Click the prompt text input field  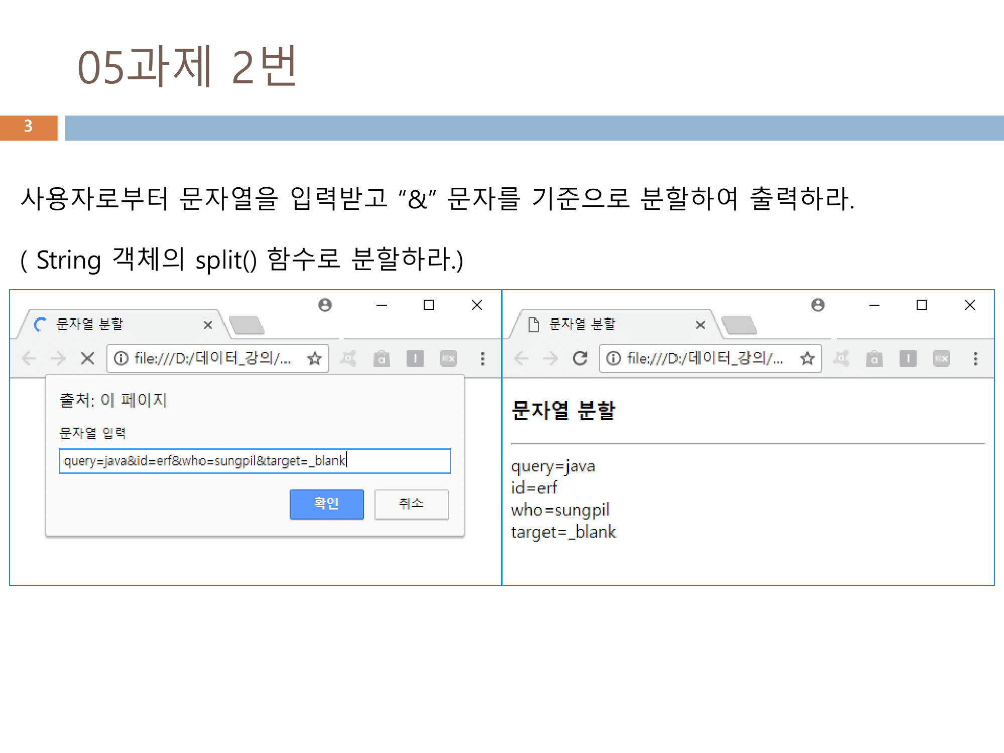[x=255, y=461]
